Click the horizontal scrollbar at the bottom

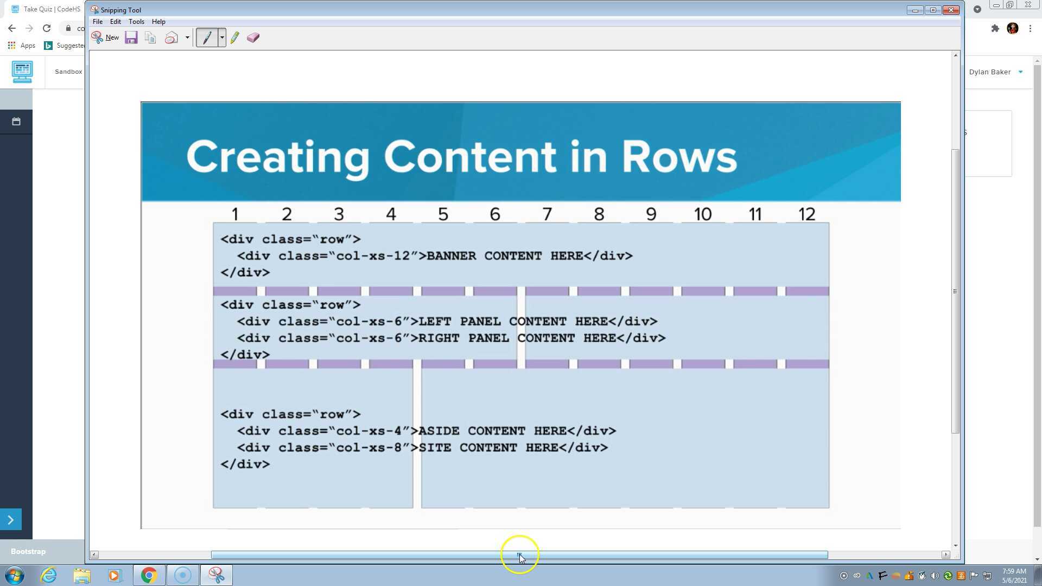click(x=519, y=555)
